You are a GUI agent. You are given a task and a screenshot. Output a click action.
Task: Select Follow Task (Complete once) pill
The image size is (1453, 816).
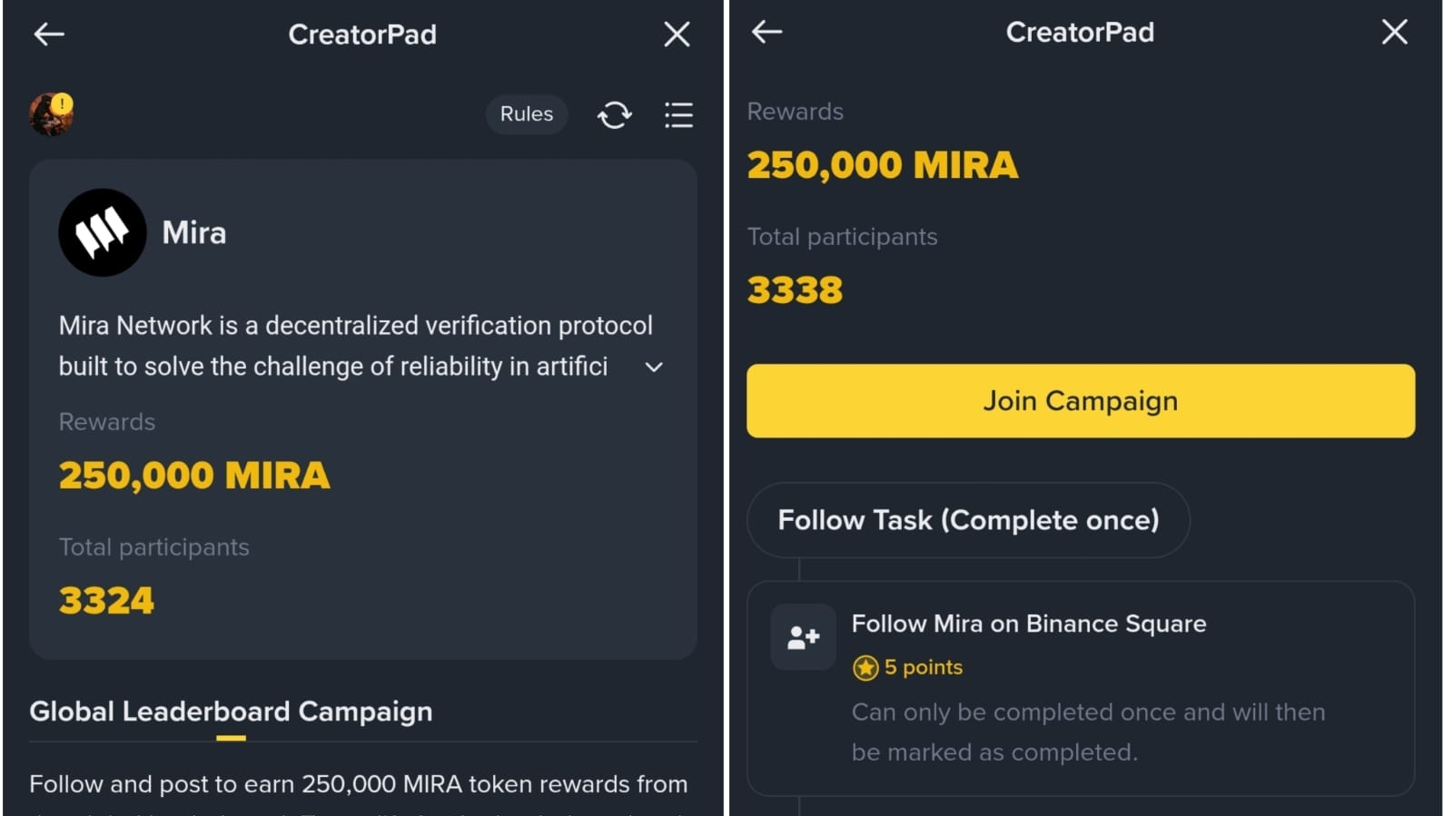click(968, 520)
